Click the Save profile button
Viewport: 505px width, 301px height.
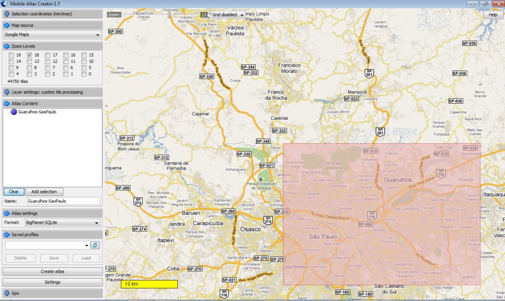click(x=54, y=258)
